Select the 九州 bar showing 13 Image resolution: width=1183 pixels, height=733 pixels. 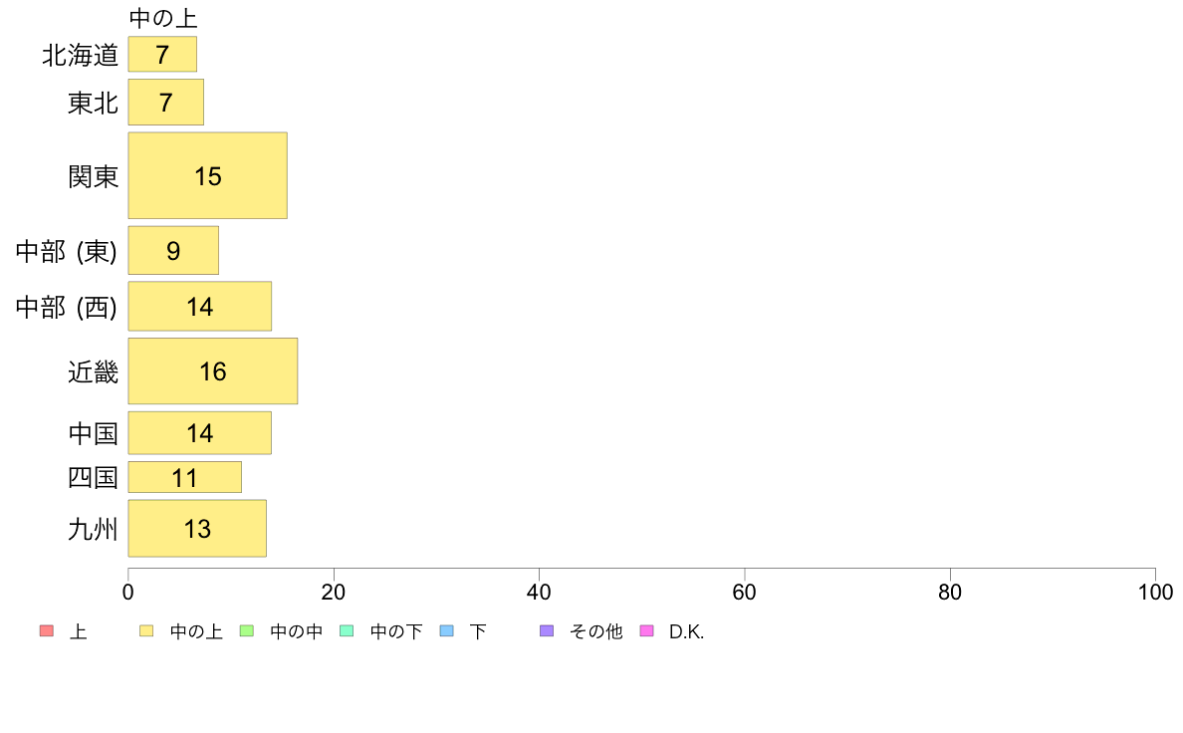click(x=197, y=529)
